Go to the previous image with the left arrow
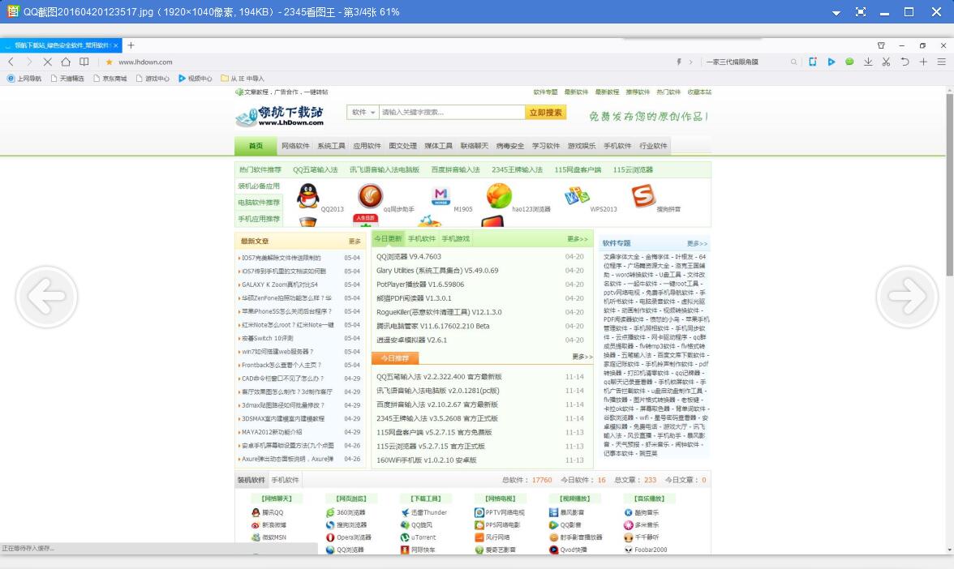The width and height of the screenshot is (954, 569). (47, 297)
